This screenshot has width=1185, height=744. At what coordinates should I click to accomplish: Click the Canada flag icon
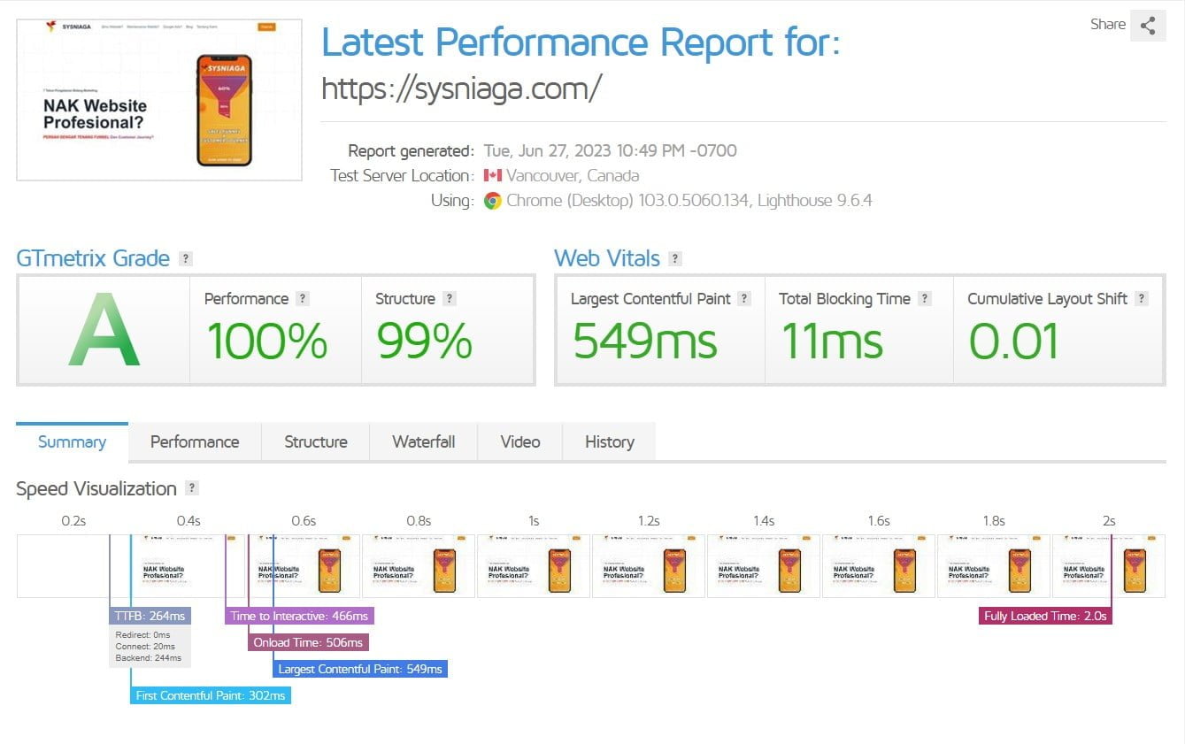[493, 175]
